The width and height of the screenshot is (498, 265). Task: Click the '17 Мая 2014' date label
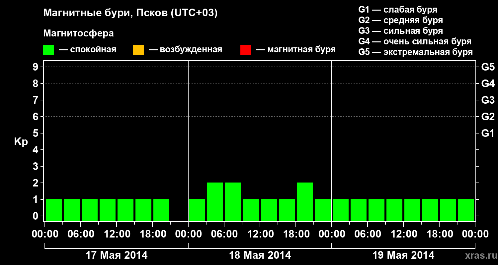click(x=117, y=255)
